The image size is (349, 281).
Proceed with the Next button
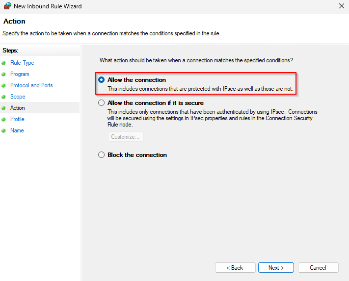coord(276,268)
